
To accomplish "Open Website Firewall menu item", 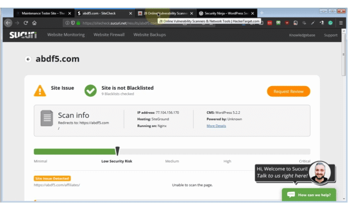I will click(109, 35).
